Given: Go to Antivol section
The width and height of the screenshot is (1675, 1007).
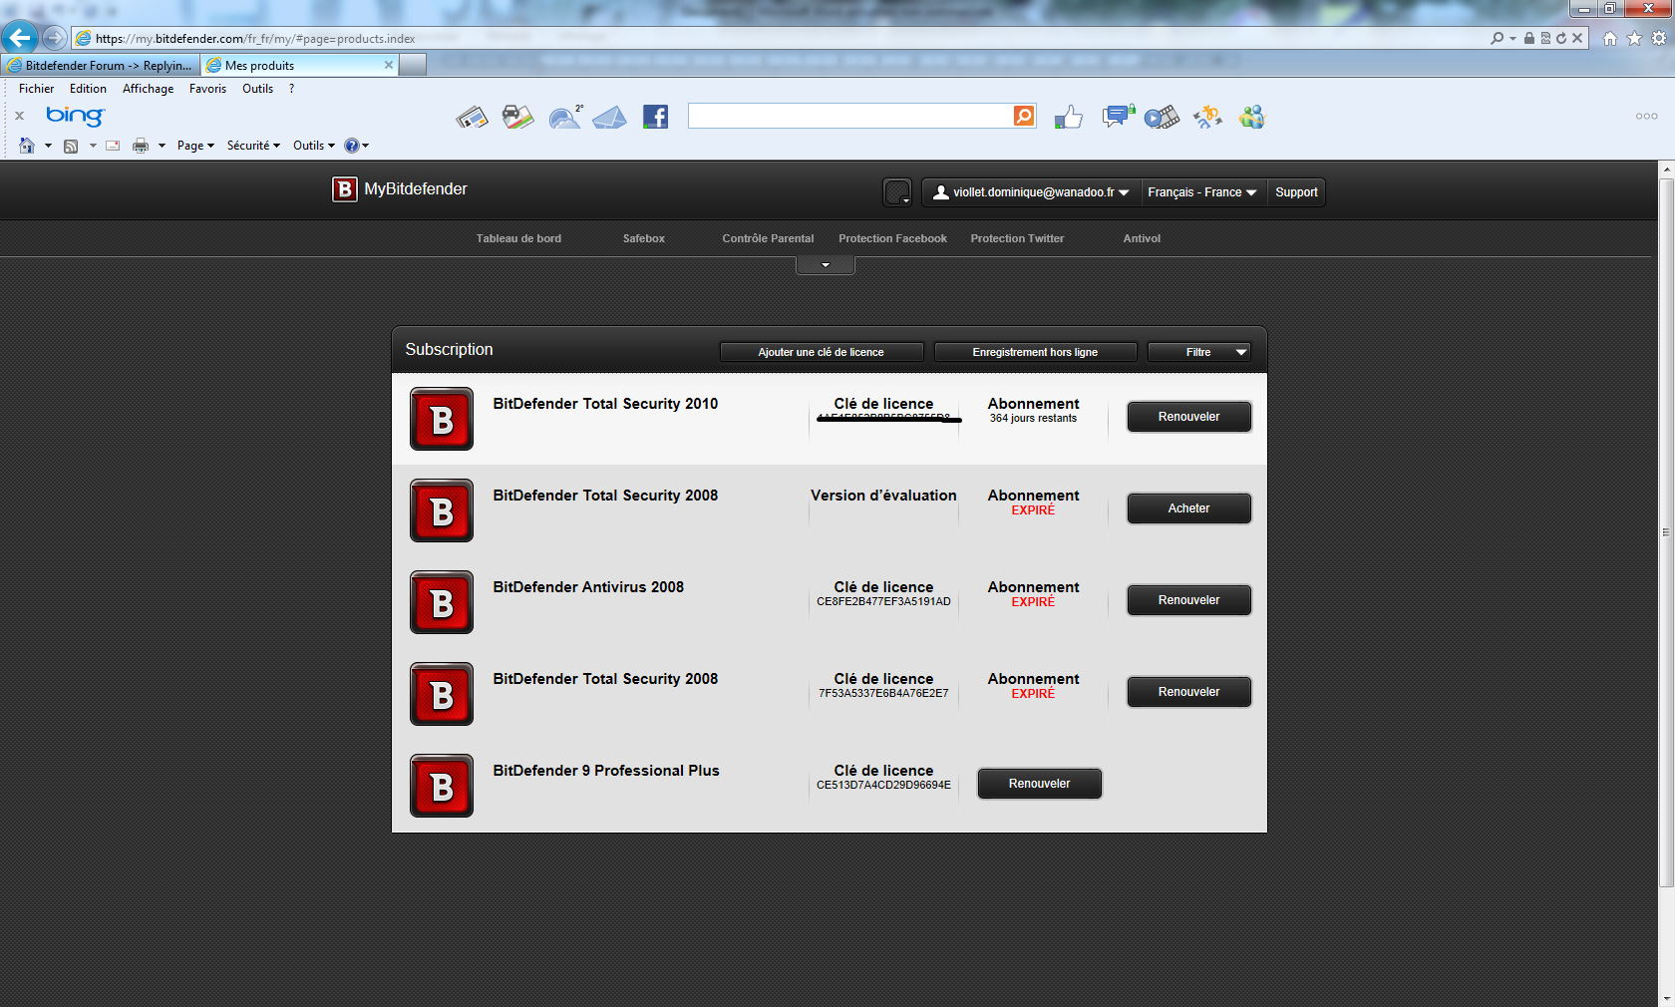Looking at the screenshot, I should [1142, 238].
